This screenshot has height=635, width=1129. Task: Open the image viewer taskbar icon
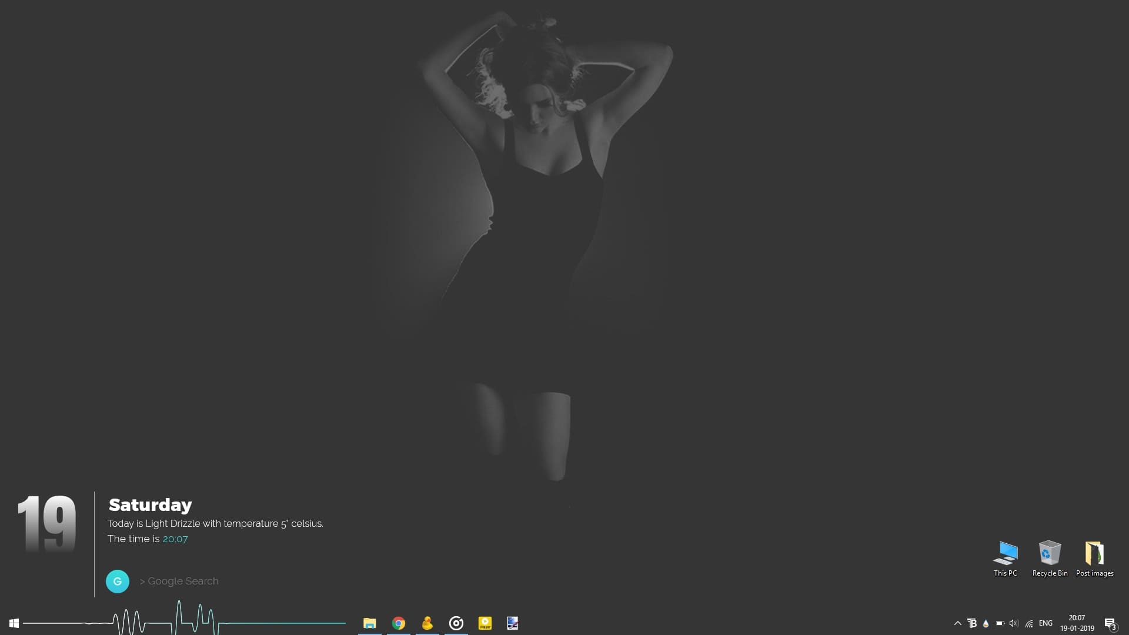tap(513, 623)
